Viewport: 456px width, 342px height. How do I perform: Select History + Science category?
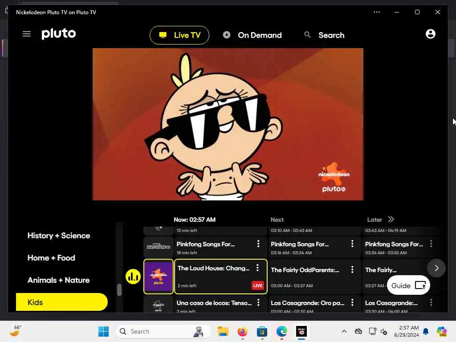(x=59, y=236)
